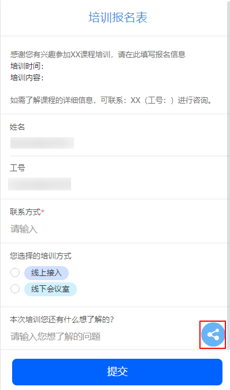Click the 请输入您想了解的问题 text field
Image resolution: width=230 pixels, height=390 pixels.
pos(105,336)
